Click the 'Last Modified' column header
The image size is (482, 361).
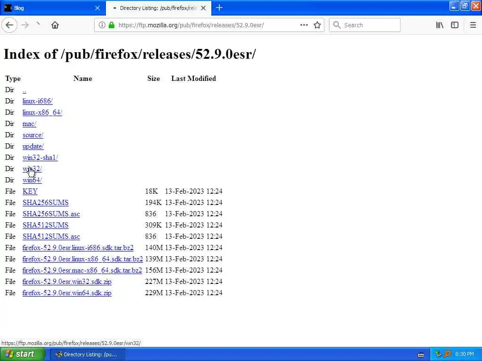pyautogui.click(x=193, y=78)
